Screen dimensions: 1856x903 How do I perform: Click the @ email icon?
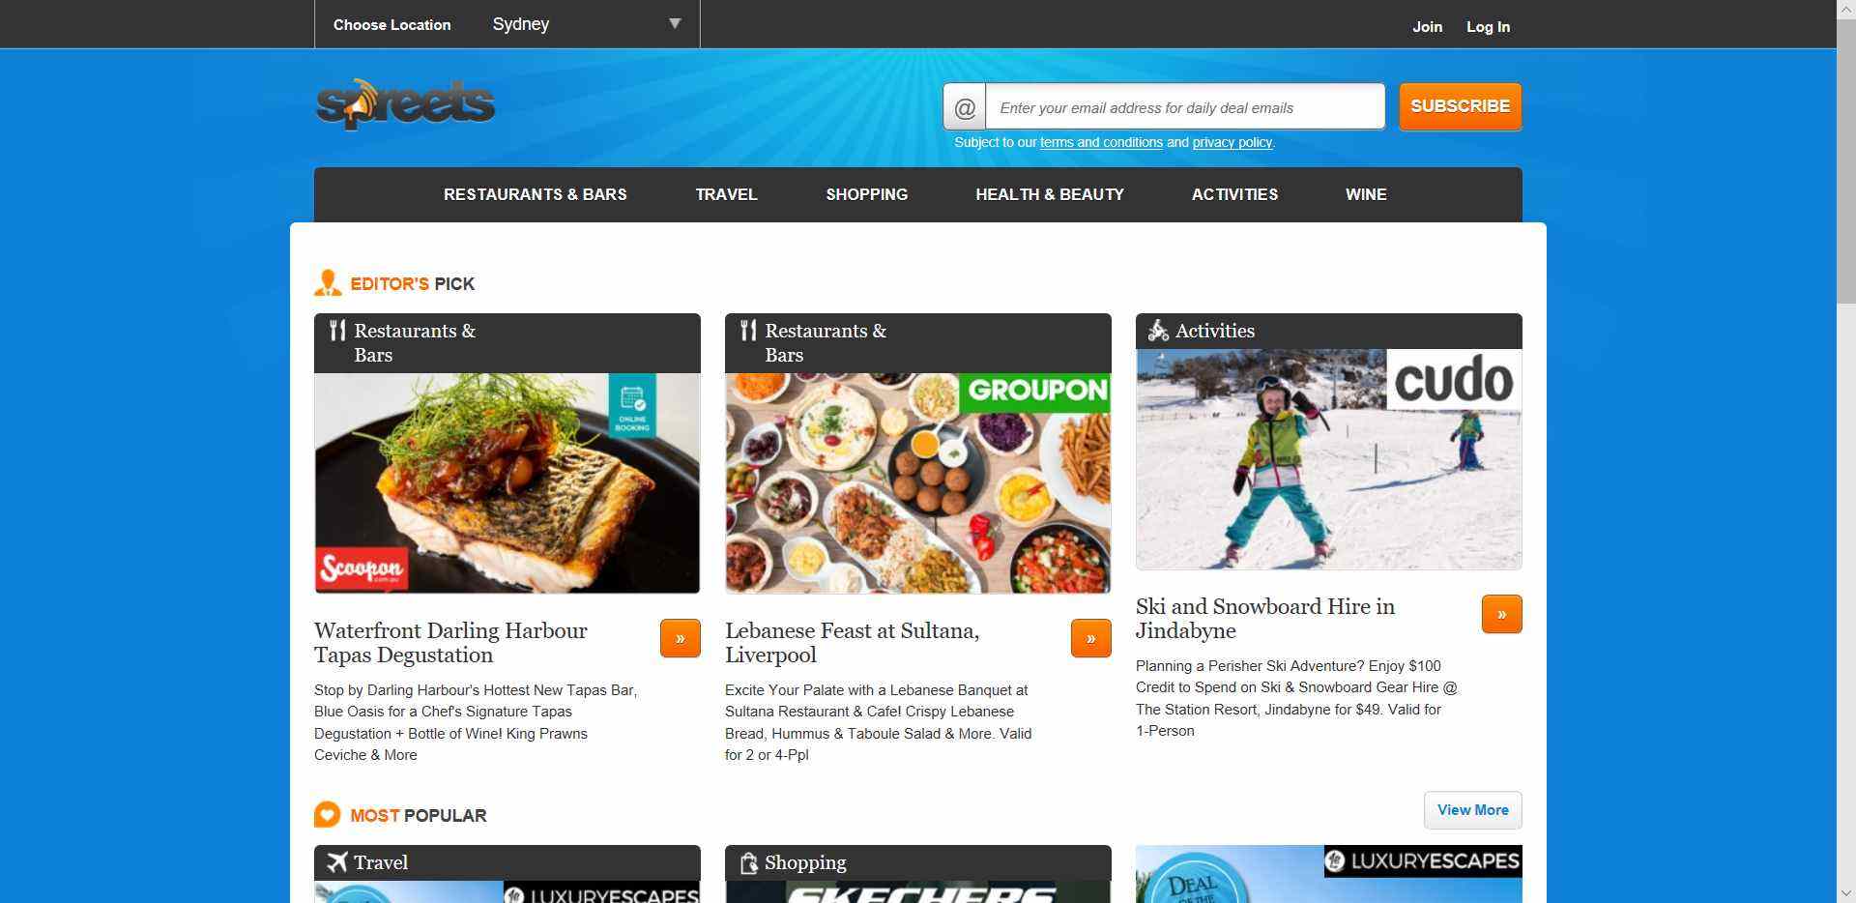965,107
